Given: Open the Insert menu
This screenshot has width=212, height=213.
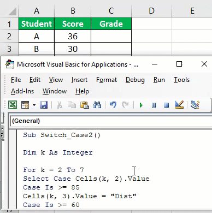Looking at the screenshot, I should (x=79, y=80).
